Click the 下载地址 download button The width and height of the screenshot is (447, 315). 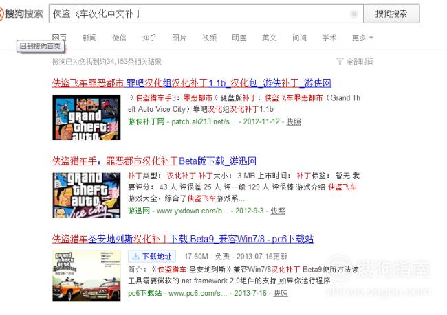coord(152,257)
